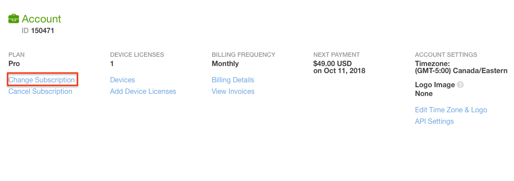Click the device license count of 1
This screenshot has width=514, height=181.
click(112, 64)
